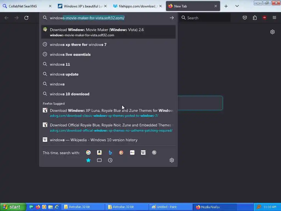Viewport: 281px width, 211px height.
Task: Expand the list all tabs chevron
Action: click(x=237, y=6)
